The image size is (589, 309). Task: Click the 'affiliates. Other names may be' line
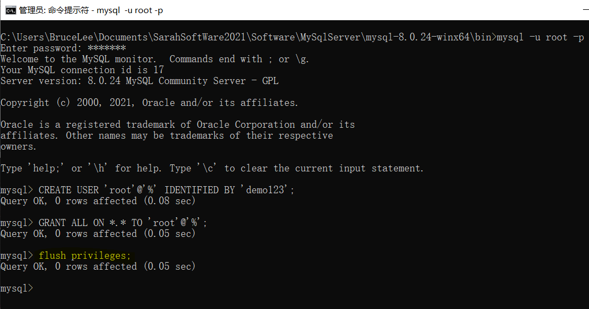tap(167, 135)
